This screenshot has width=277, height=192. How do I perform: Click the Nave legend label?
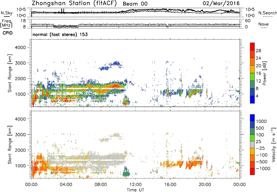pos(263,24)
